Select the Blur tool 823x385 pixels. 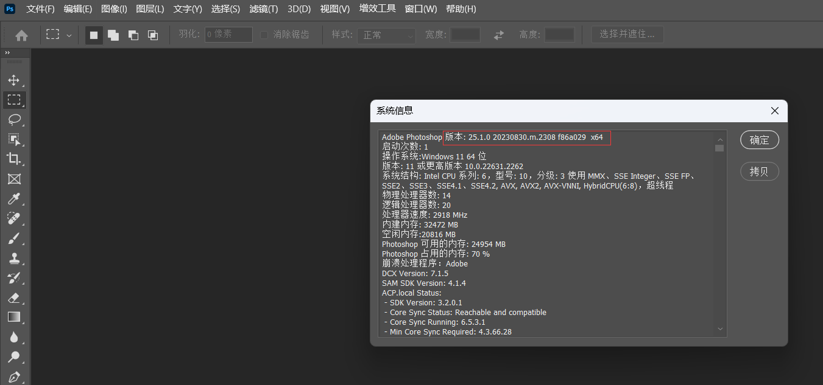pos(14,337)
